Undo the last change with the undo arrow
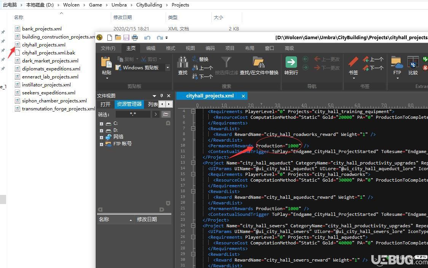 (147, 38)
